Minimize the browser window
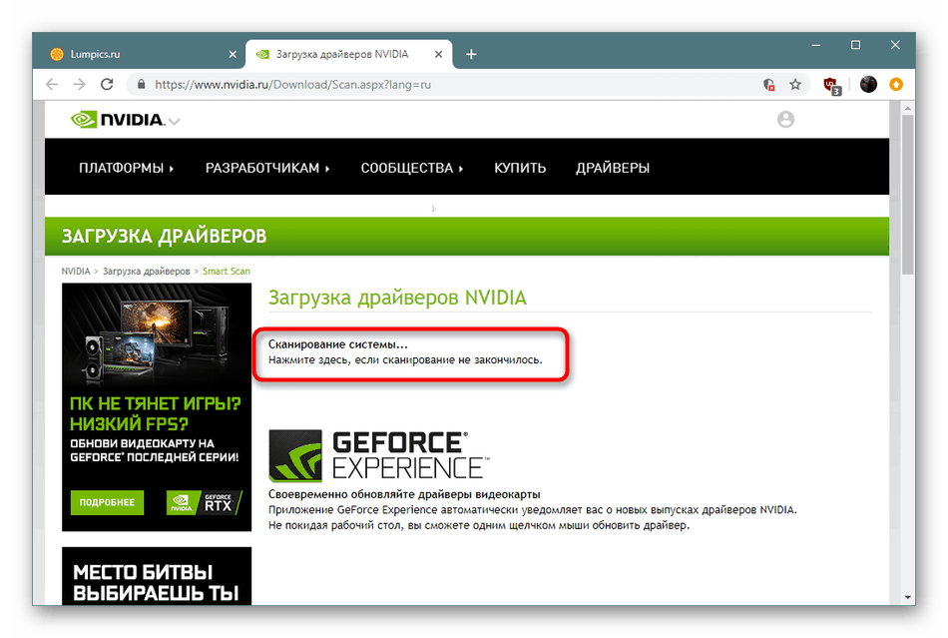948x638 pixels. (815, 45)
